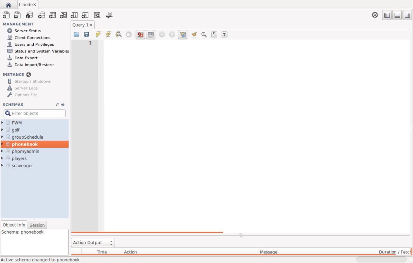Create a new table using the toolbar icon

pyautogui.click(x=52, y=15)
